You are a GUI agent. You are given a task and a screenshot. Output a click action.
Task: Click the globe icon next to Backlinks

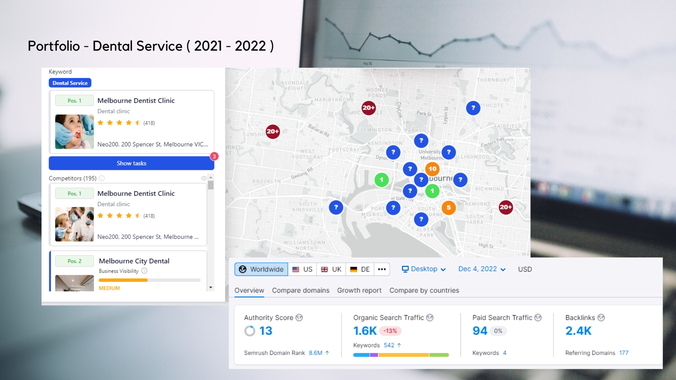click(x=601, y=318)
